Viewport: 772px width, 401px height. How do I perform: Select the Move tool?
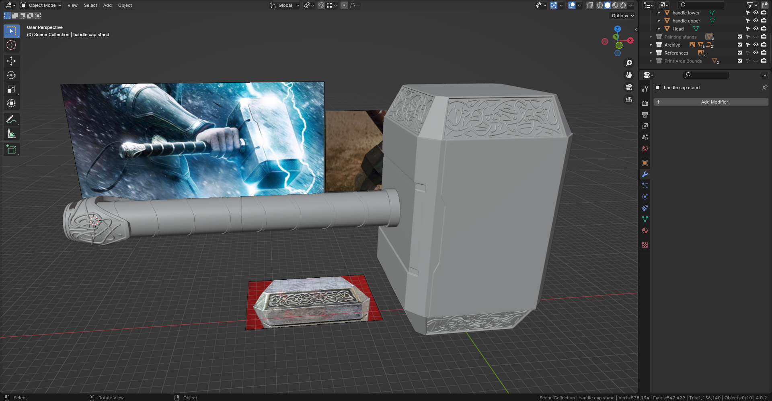tap(11, 61)
